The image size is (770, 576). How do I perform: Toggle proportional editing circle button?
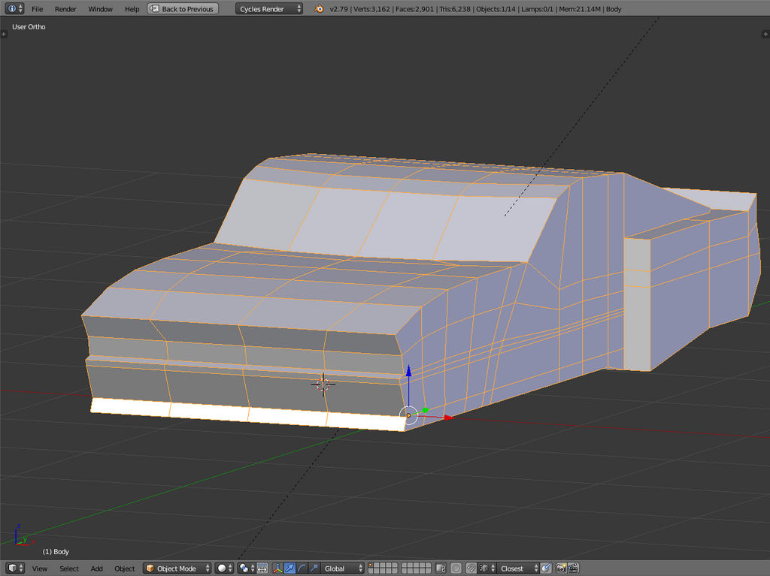pos(456,568)
